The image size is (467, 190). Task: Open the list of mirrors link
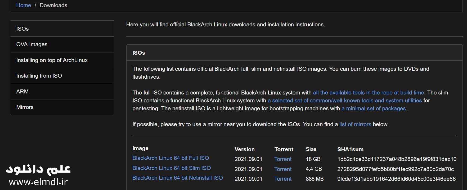point(355,124)
